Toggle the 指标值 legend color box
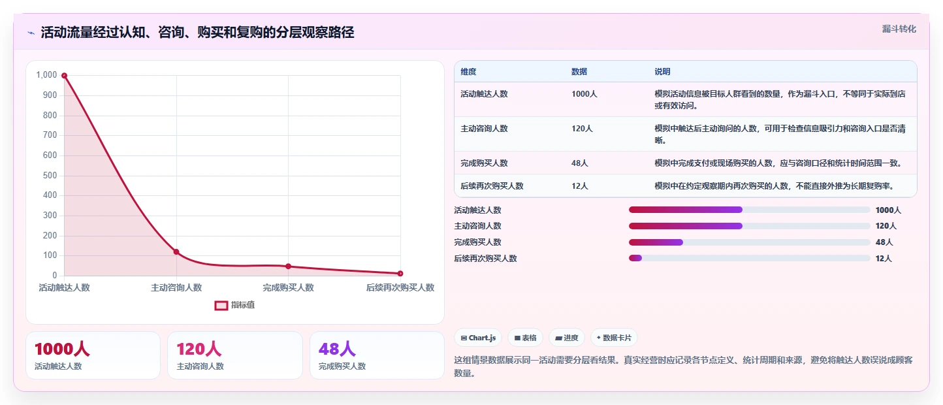This screenshot has height=405, width=943. [221, 305]
